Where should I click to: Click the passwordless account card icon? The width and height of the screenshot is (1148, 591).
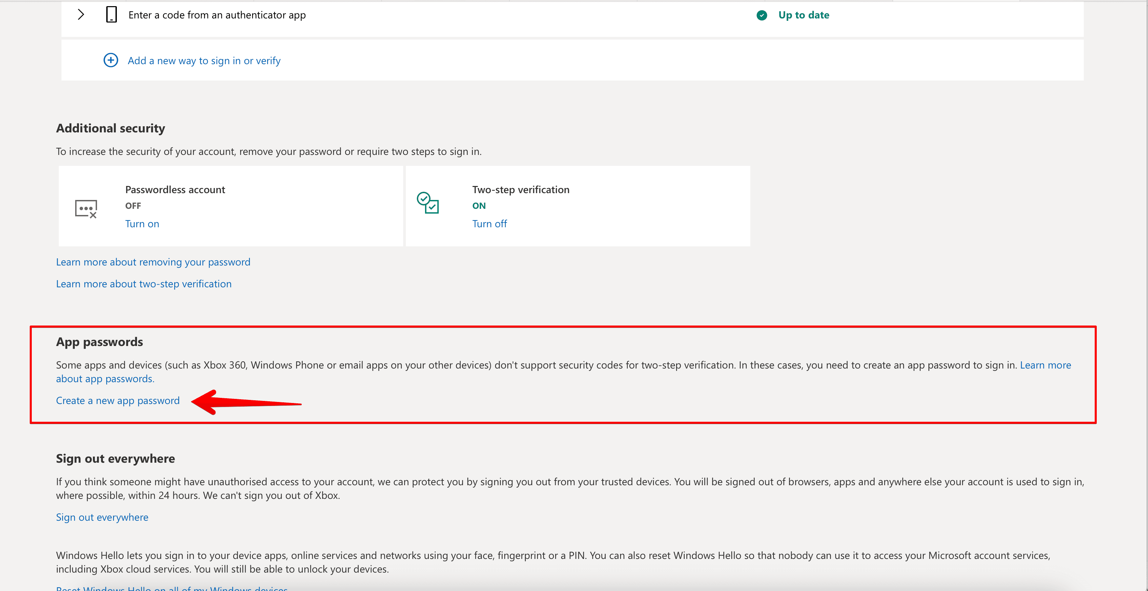pyautogui.click(x=86, y=208)
